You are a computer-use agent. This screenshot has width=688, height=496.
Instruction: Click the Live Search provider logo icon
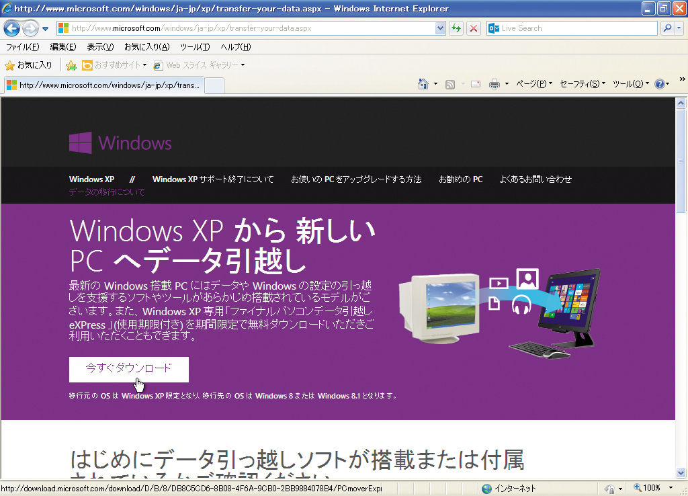point(494,28)
